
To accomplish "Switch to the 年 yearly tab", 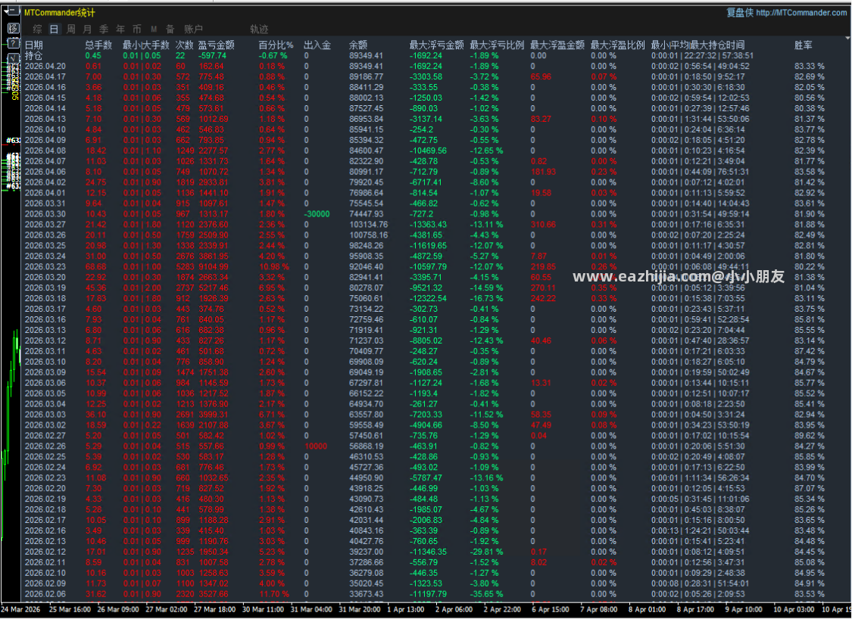I will coord(120,29).
